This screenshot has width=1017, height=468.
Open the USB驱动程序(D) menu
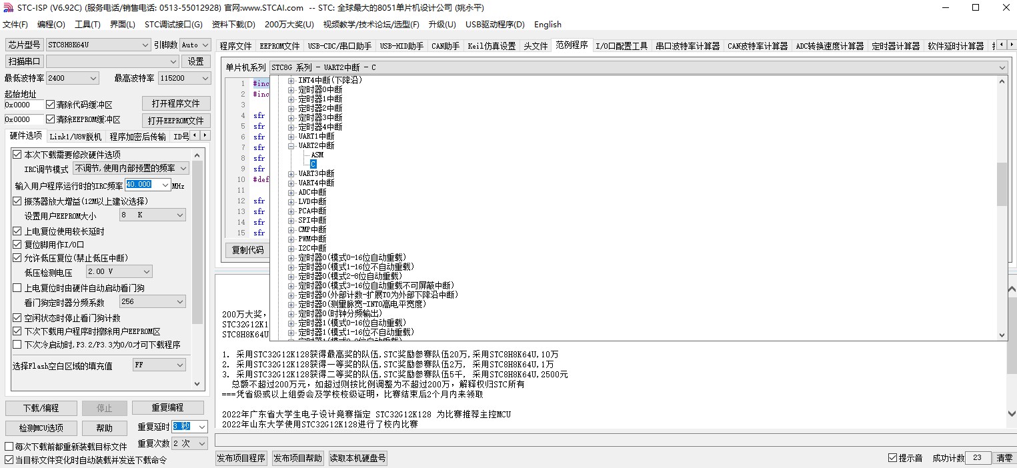(x=495, y=25)
